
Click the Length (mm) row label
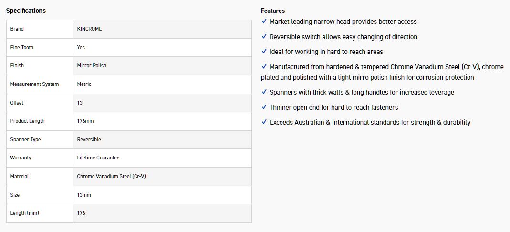[24, 213]
